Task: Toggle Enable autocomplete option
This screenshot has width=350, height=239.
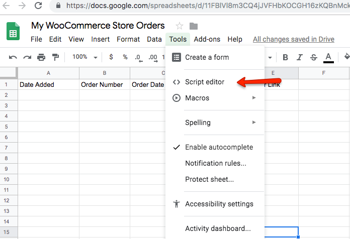Action: [215, 147]
